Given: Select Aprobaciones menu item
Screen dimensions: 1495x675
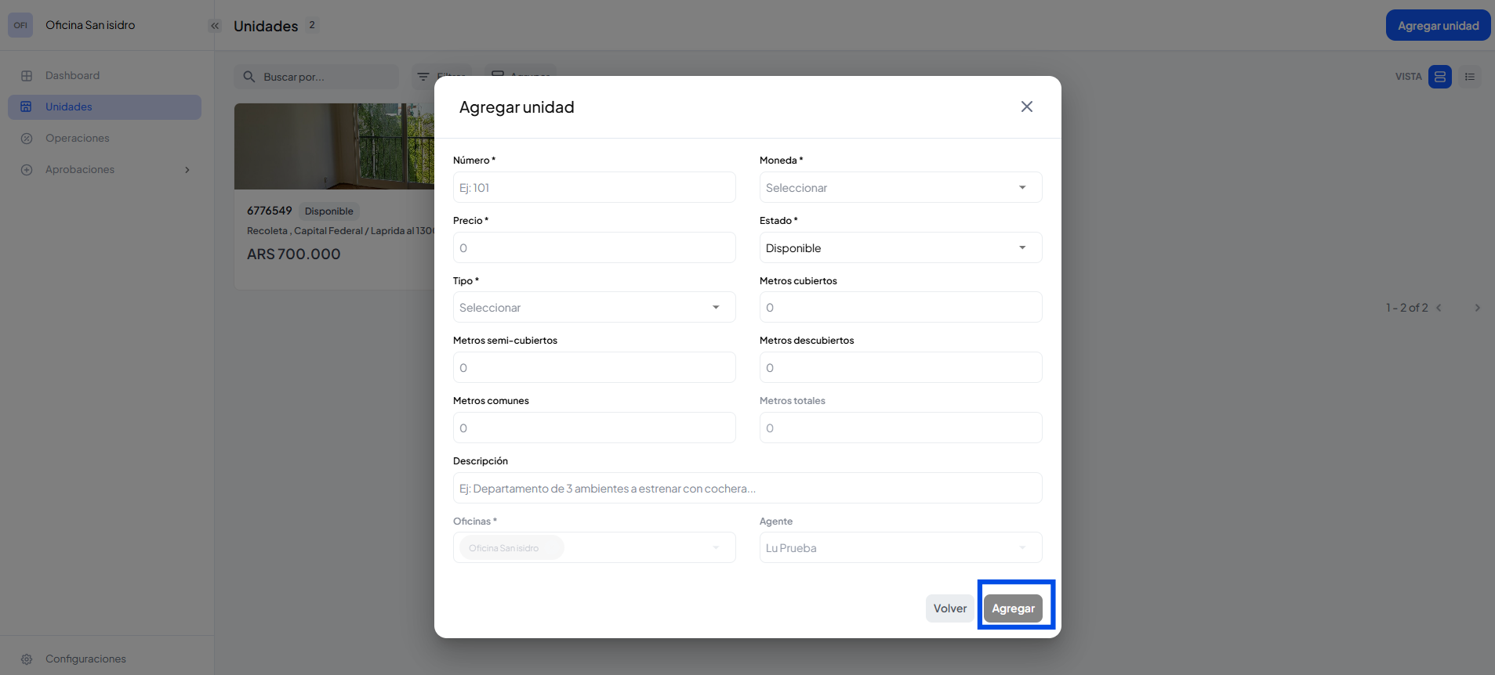Looking at the screenshot, I should [x=80, y=170].
